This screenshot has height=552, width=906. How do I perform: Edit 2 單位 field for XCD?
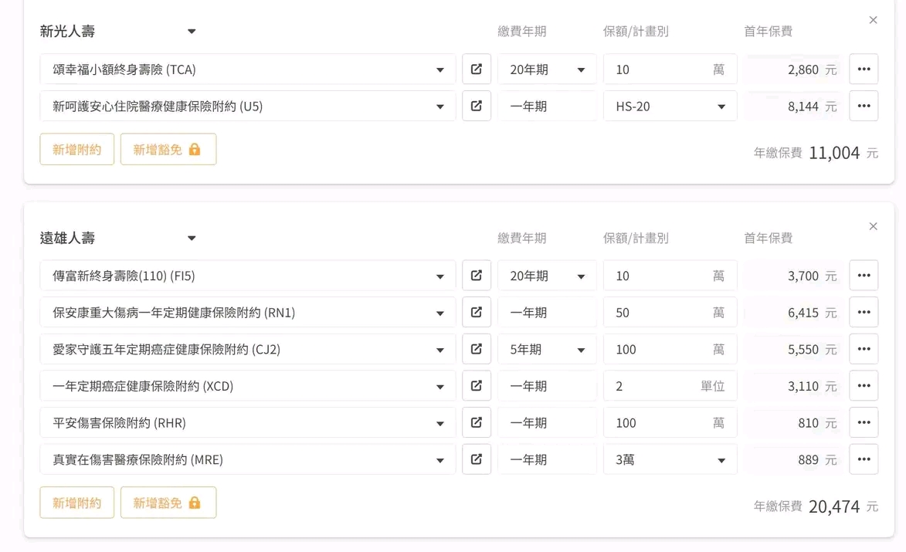[670, 386]
